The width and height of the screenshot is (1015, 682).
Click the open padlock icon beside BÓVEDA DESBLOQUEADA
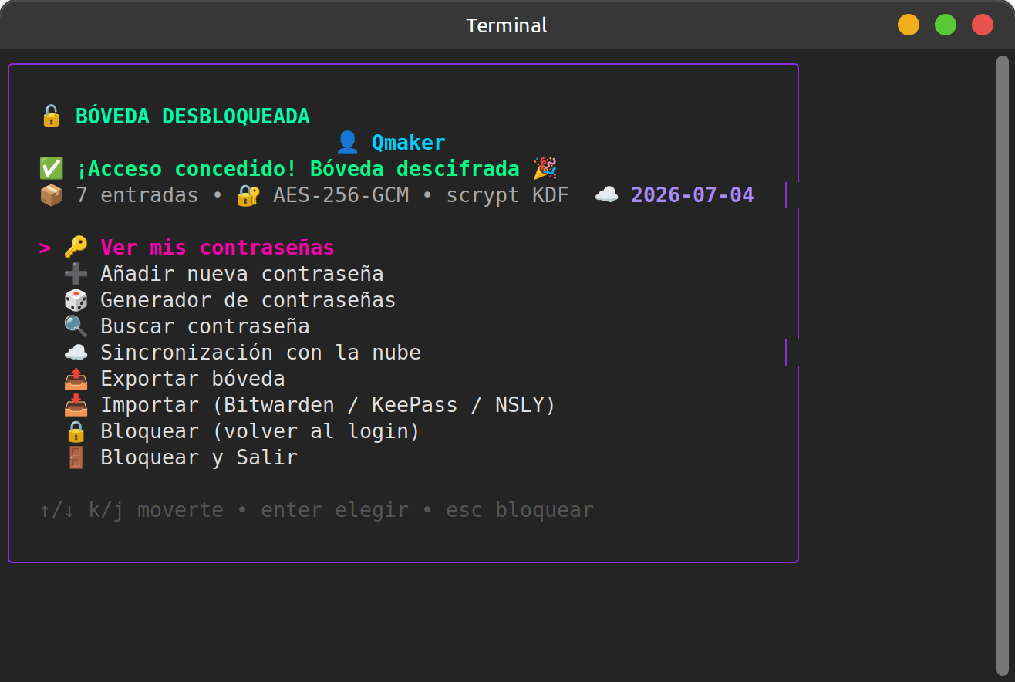(x=51, y=116)
